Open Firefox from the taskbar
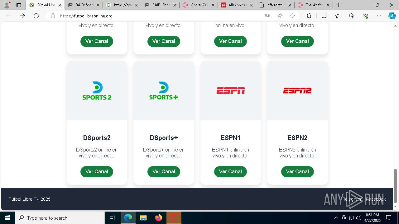This screenshot has width=399, height=224. (158, 218)
